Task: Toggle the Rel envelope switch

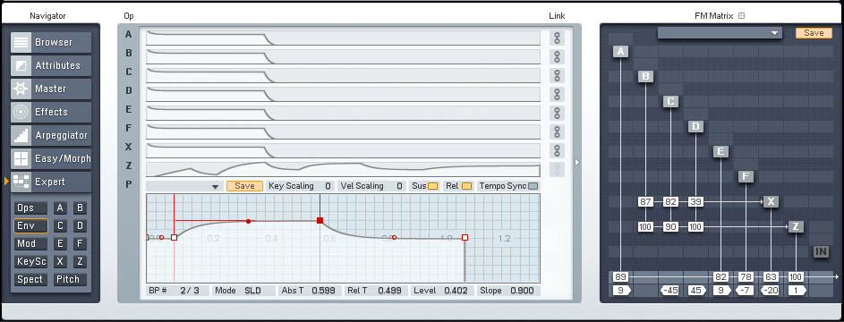Action: point(466,186)
